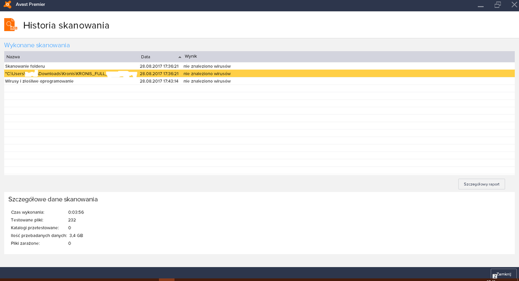519x281 pixels.
Task: Click the Zamknij button
Action: click(503, 274)
